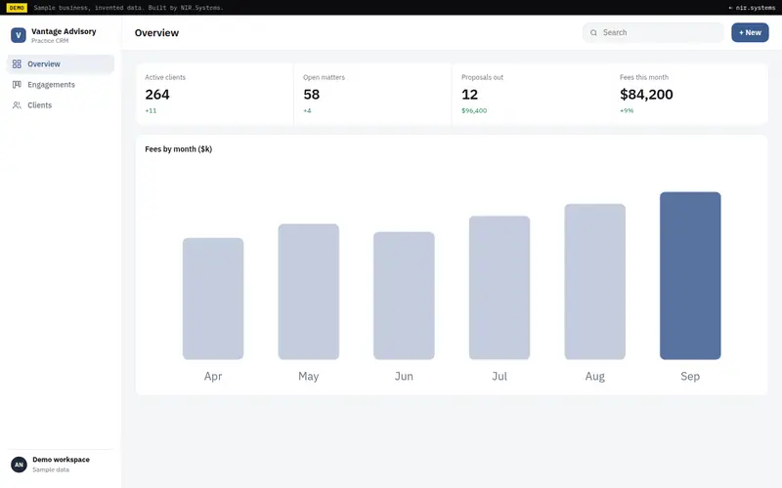Click the + New button
Viewport: 782px width, 488px height.
pyautogui.click(x=750, y=33)
